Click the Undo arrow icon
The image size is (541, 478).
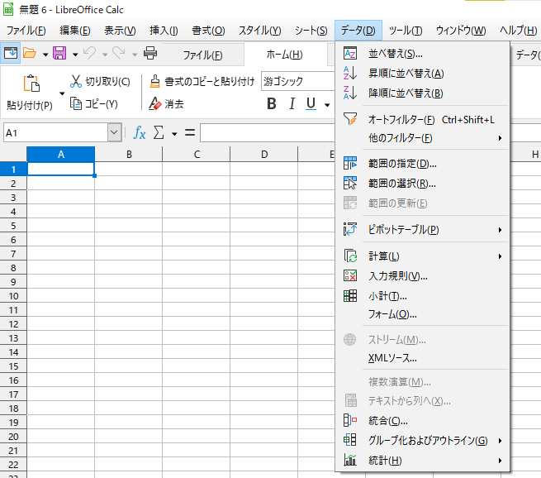(89, 53)
